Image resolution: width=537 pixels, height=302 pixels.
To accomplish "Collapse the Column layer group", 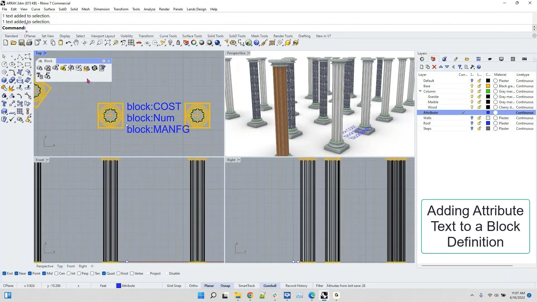I will coord(420,91).
